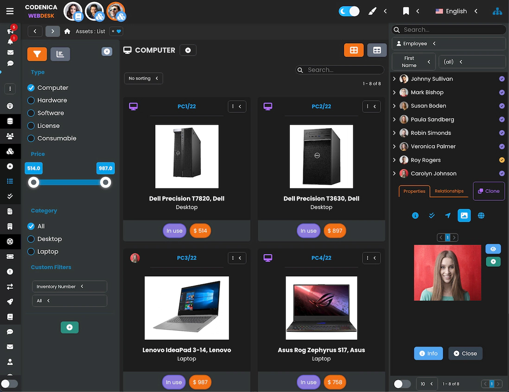Switch to the orange grid card view

353,50
